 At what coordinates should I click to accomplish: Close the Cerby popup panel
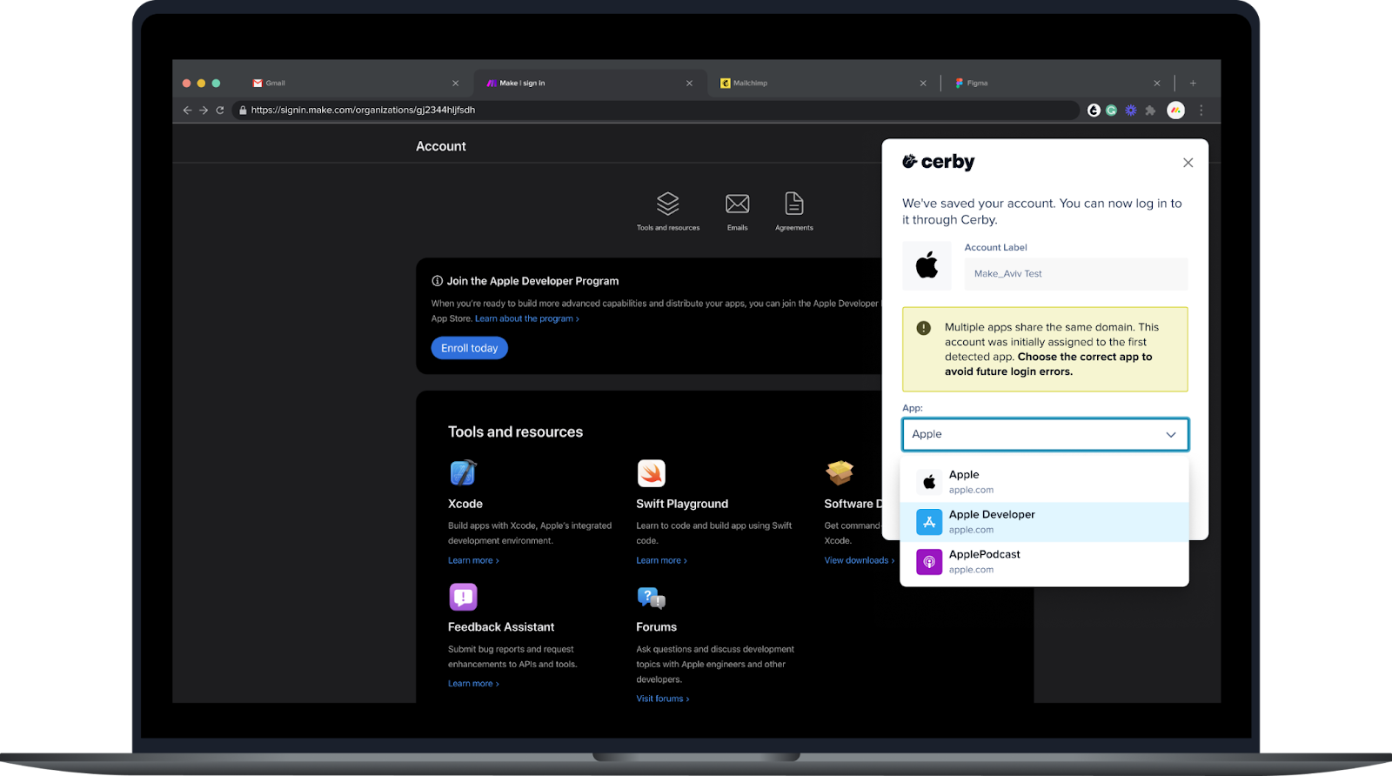[x=1188, y=163]
